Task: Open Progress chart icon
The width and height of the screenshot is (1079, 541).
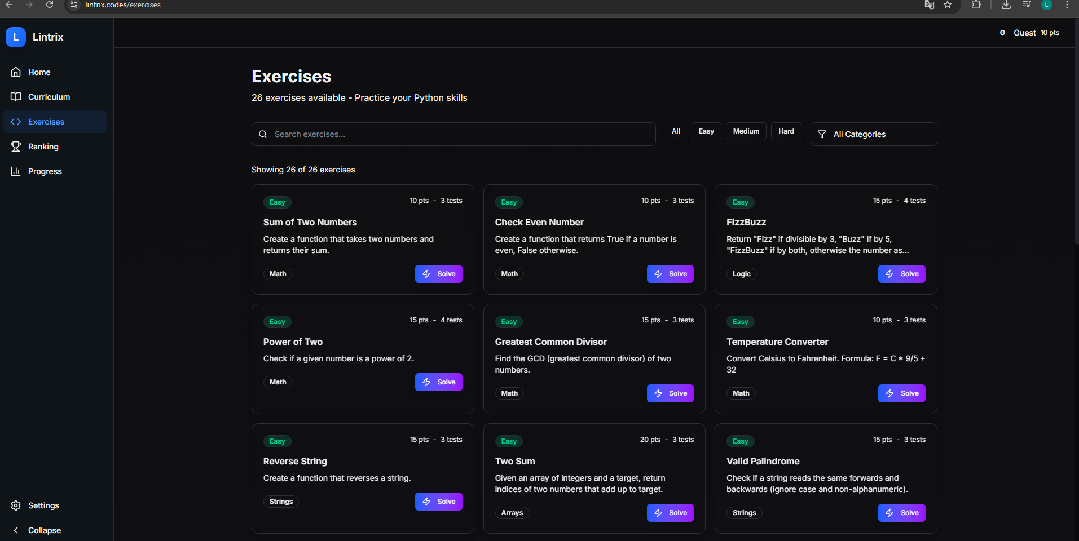Action: 16,171
